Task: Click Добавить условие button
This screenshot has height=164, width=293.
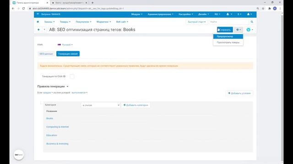Action: [x=239, y=93]
